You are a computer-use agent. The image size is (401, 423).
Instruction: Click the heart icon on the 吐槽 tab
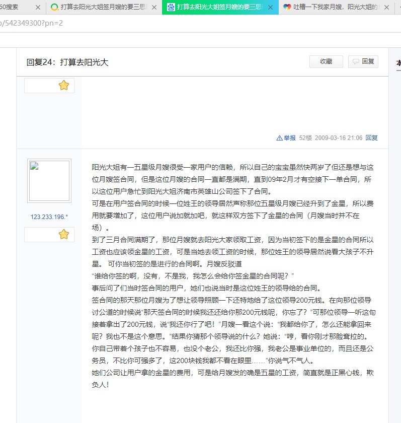pyautogui.click(x=287, y=8)
